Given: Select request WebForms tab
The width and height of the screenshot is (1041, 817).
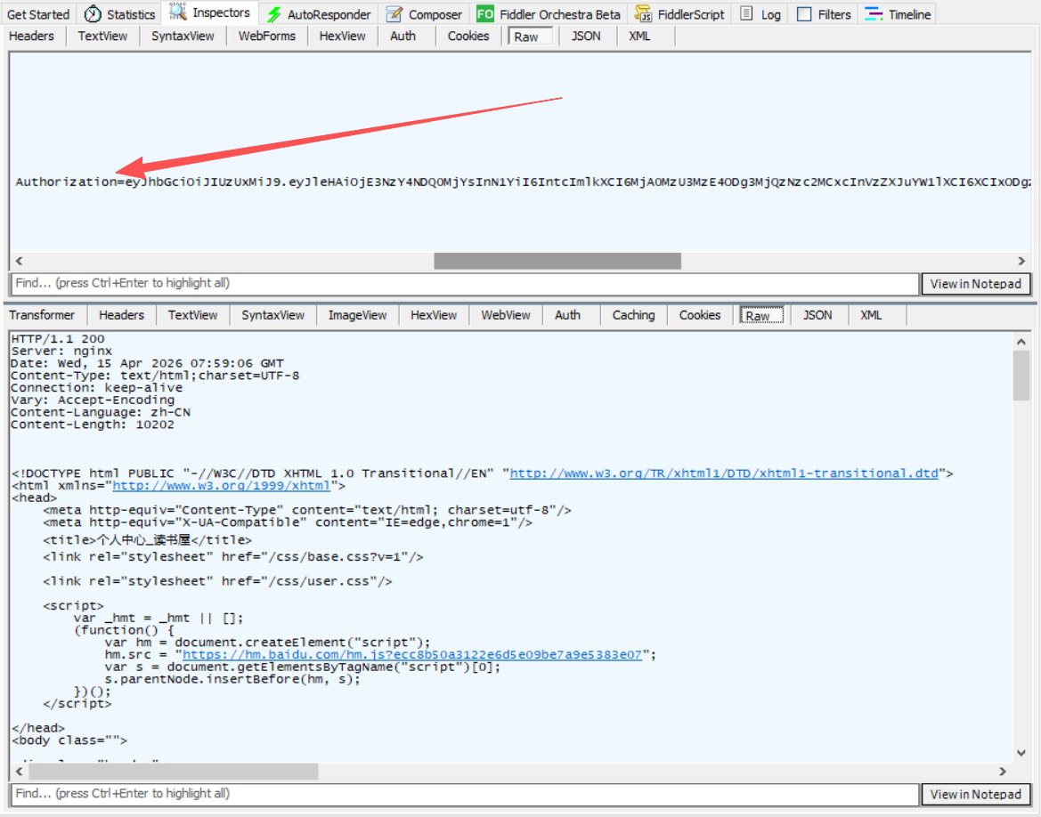Looking at the screenshot, I should pos(267,36).
